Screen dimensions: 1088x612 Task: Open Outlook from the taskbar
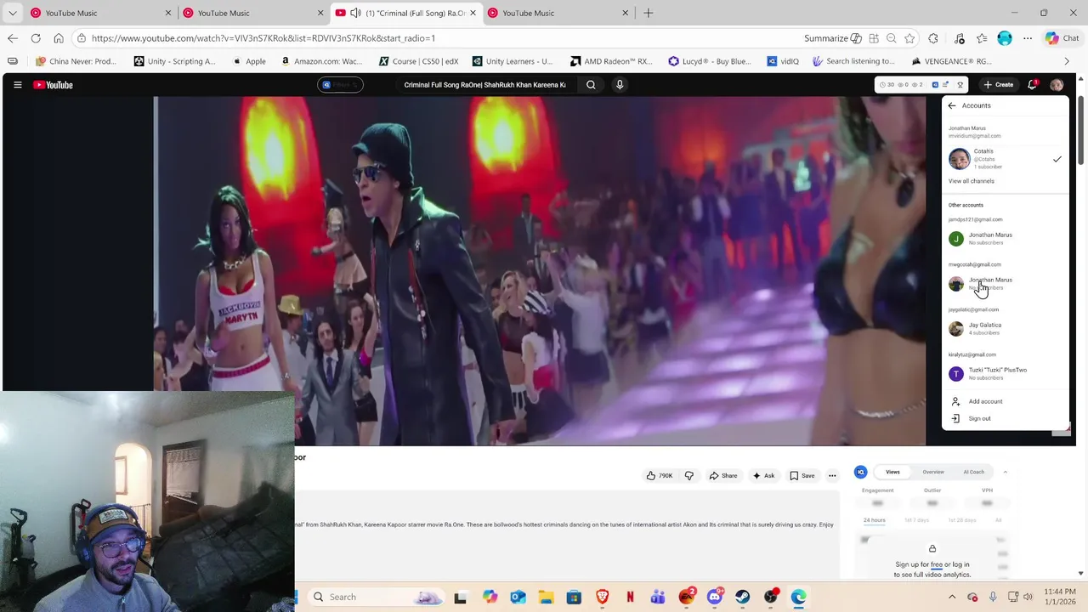tap(518, 597)
